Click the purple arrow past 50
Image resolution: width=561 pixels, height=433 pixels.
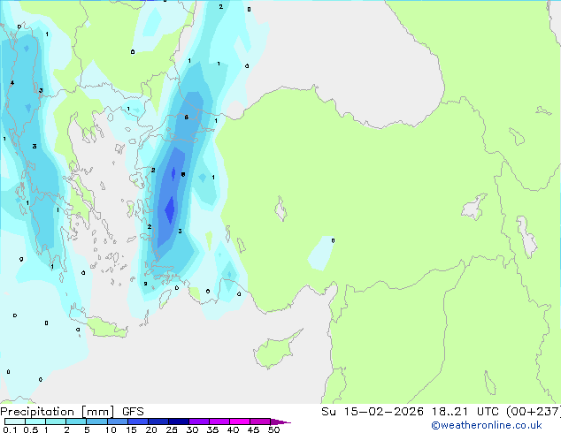tap(280, 422)
